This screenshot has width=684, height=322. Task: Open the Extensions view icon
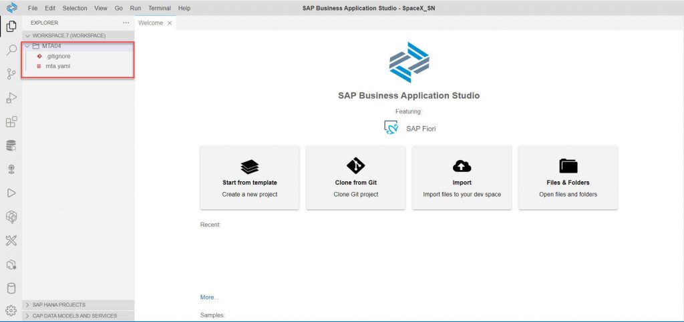pos(11,122)
